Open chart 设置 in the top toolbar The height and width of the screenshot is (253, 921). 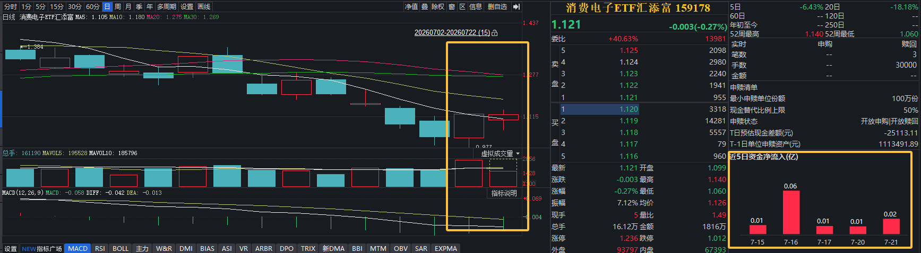tap(187, 6)
